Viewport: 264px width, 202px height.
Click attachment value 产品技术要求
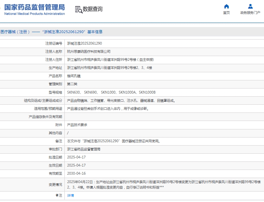(77, 125)
